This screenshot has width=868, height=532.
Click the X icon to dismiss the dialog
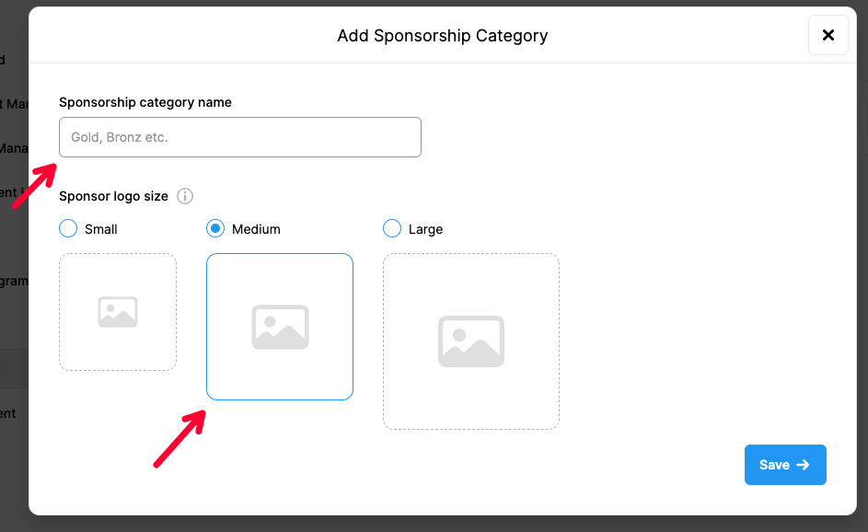pyautogui.click(x=827, y=35)
